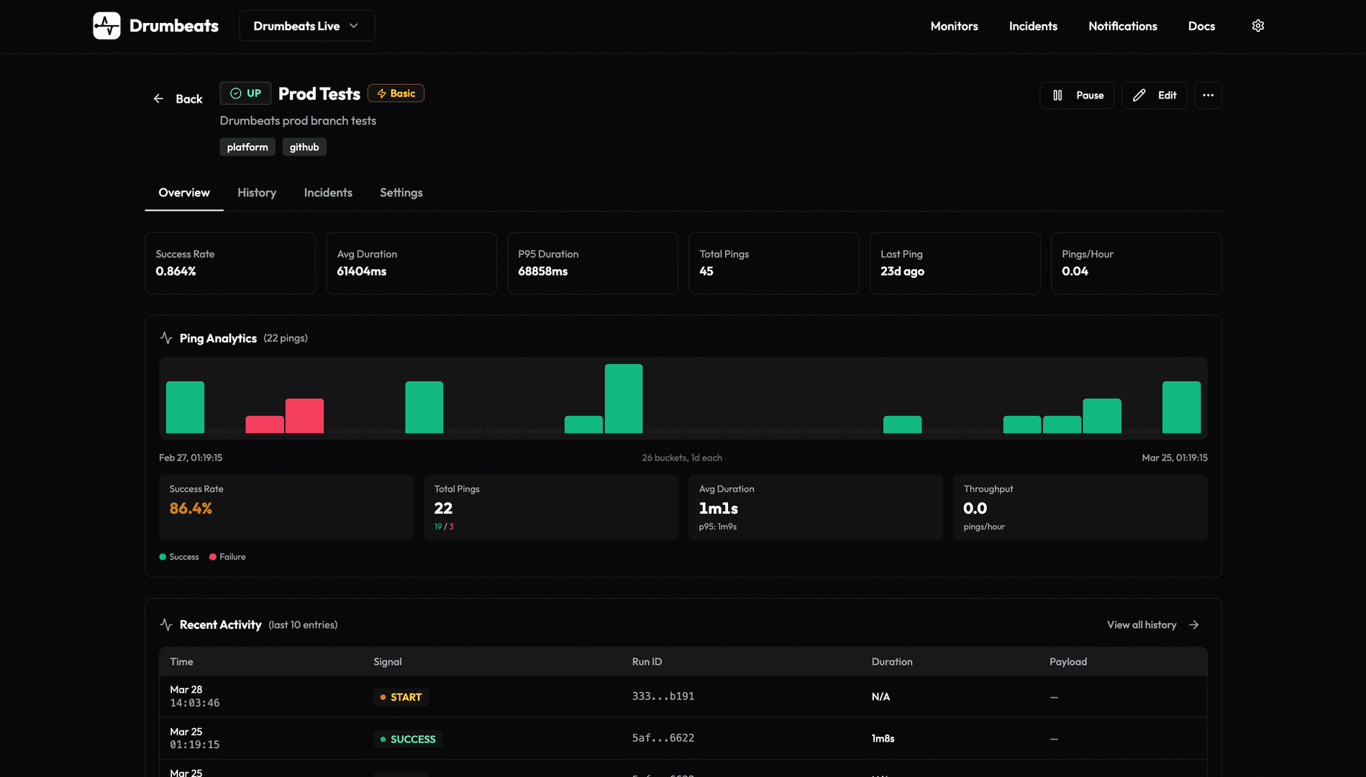Click the green Success legend dot
The image size is (1366, 777).
(x=163, y=557)
